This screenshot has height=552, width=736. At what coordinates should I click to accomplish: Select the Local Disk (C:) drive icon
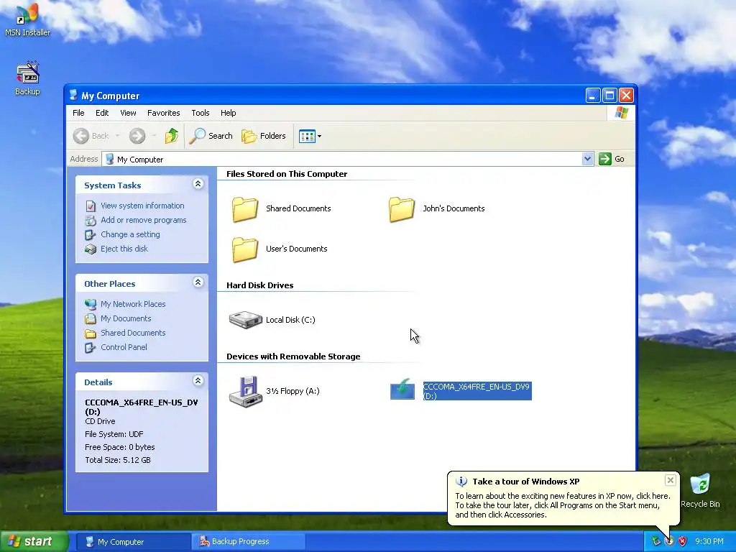pyautogui.click(x=245, y=320)
